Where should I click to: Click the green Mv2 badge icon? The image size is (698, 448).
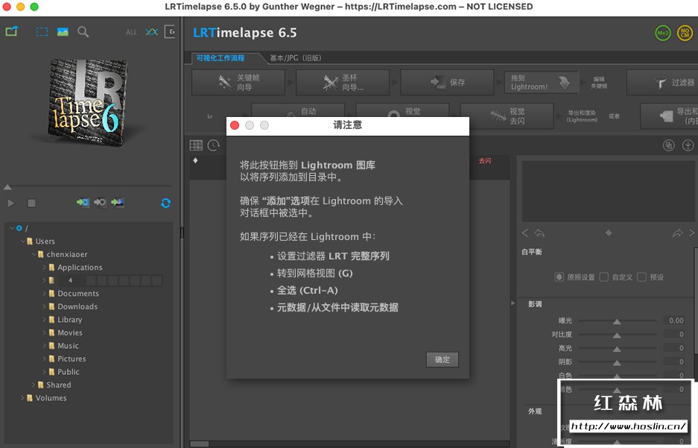tap(663, 33)
